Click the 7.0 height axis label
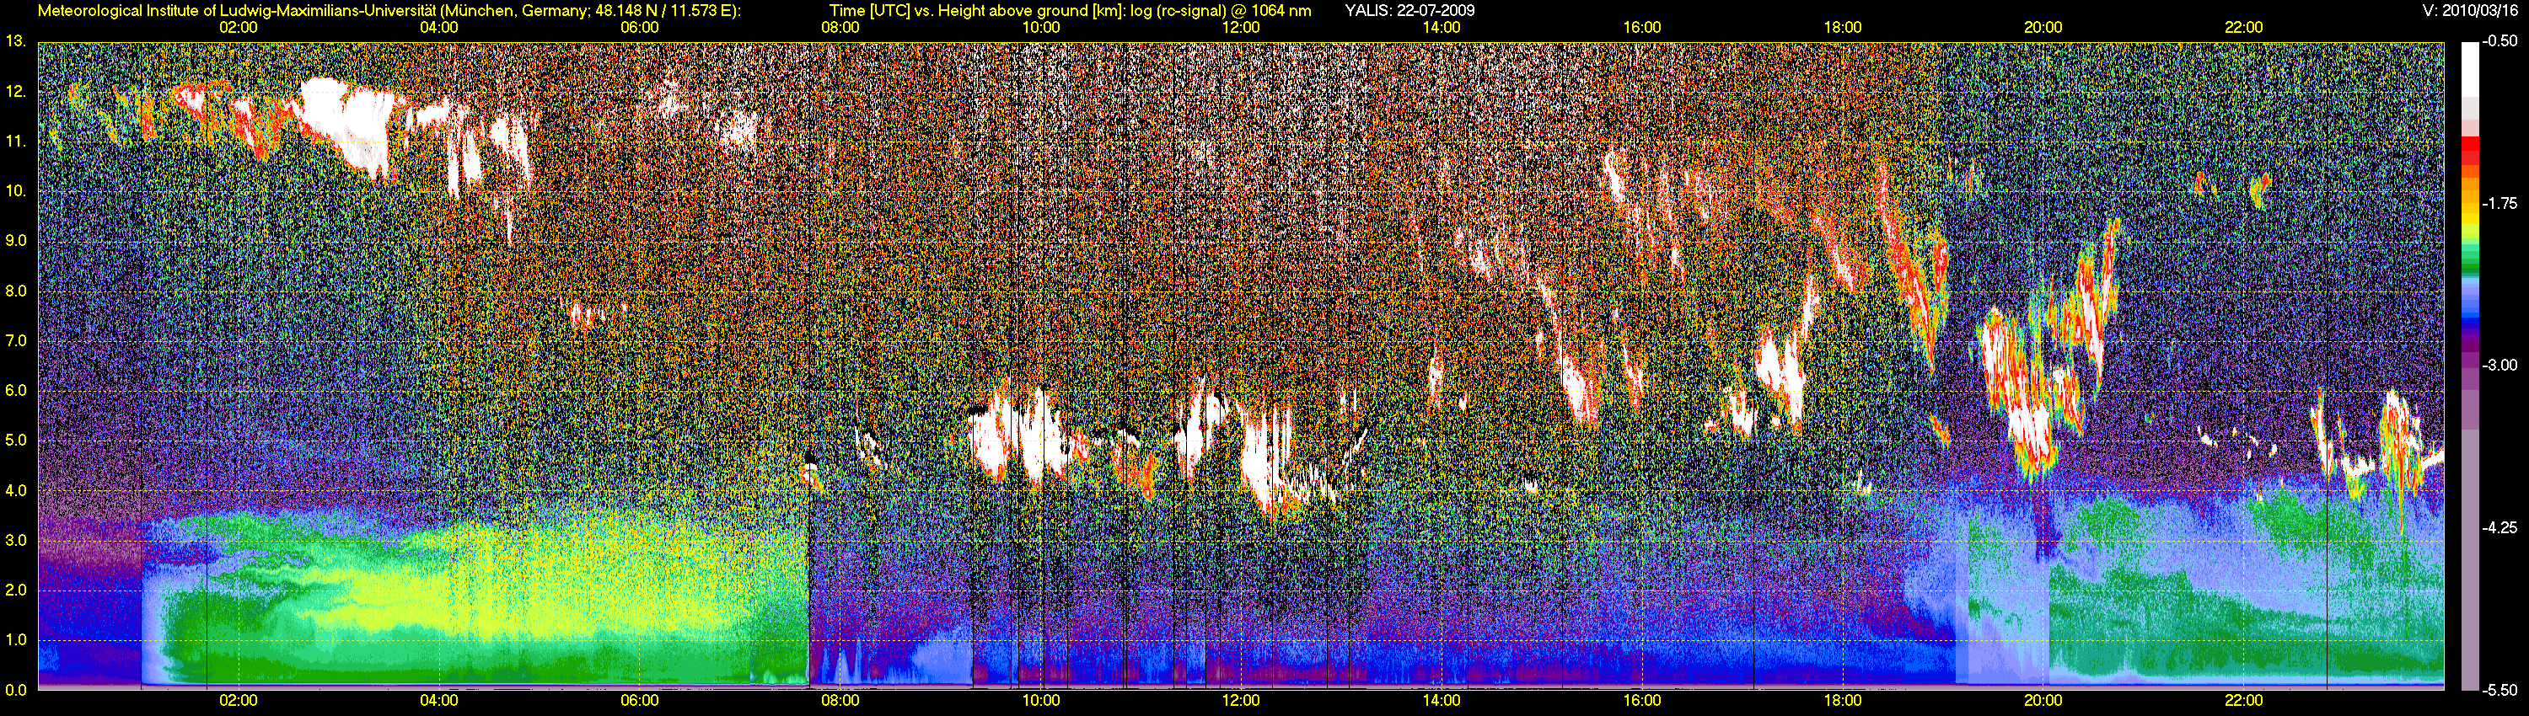This screenshot has height=716, width=2529. coord(14,340)
